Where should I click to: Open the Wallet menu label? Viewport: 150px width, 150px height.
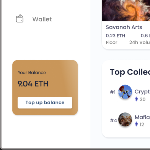tap(42, 19)
